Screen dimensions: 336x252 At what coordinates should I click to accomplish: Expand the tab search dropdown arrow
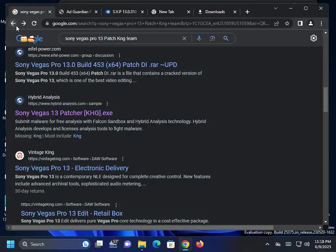point(276,8)
